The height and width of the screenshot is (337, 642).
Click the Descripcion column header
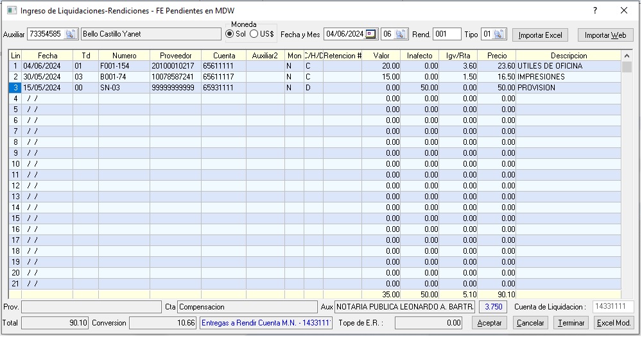[x=569, y=56]
